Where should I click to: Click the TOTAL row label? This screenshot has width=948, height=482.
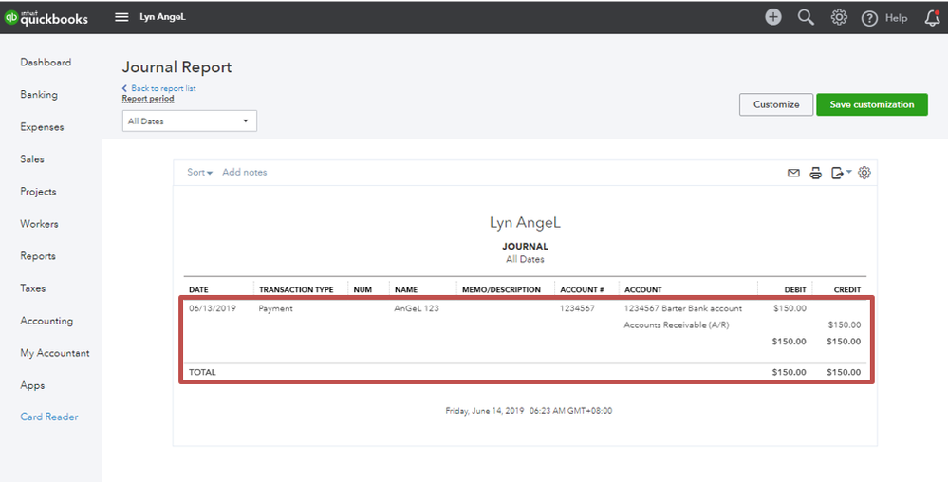point(202,372)
